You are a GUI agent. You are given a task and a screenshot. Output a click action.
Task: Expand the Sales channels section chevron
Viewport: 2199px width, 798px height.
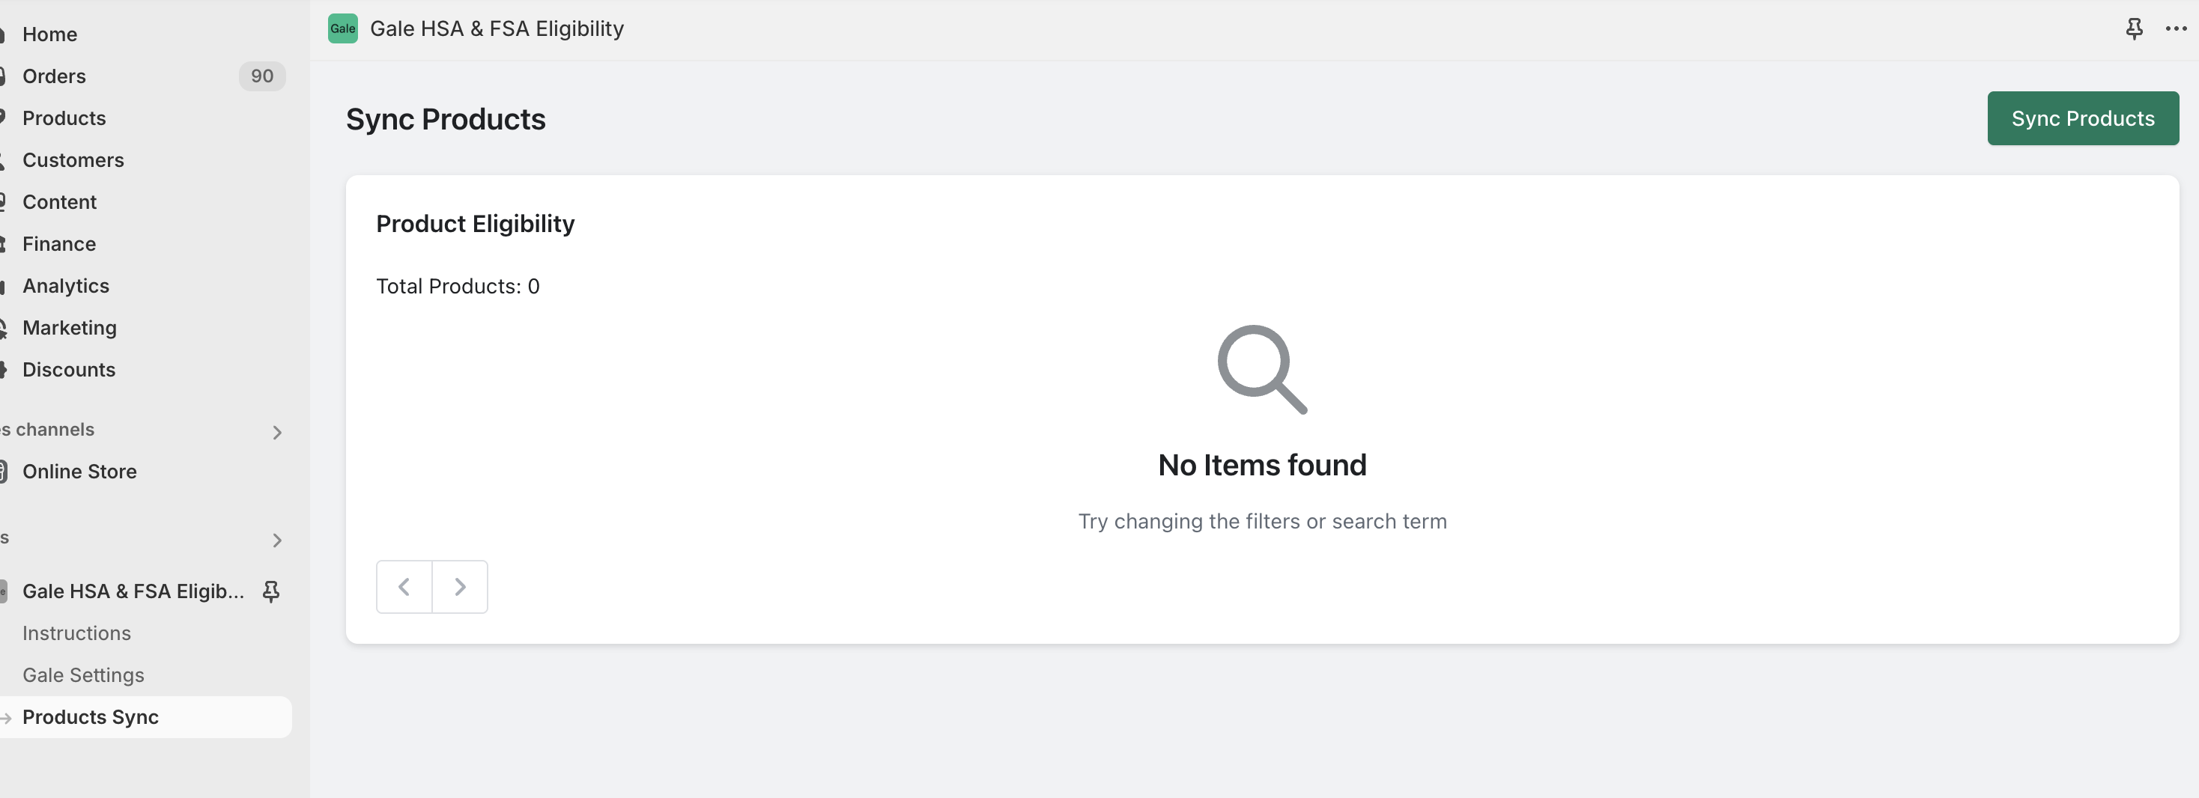pos(276,432)
